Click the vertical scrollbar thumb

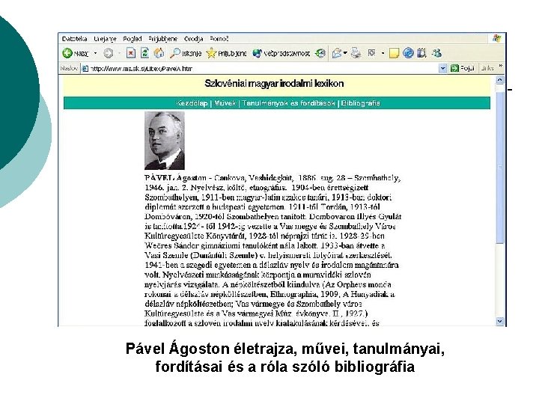tap(500, 167)
